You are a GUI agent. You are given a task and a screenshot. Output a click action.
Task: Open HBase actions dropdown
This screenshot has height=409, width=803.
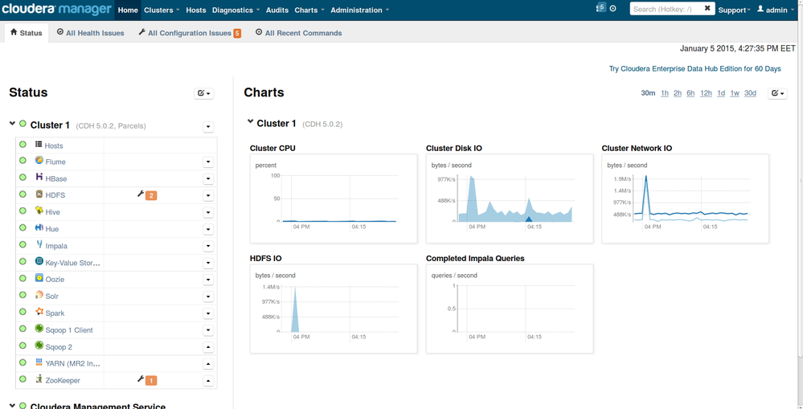(208, 178)
